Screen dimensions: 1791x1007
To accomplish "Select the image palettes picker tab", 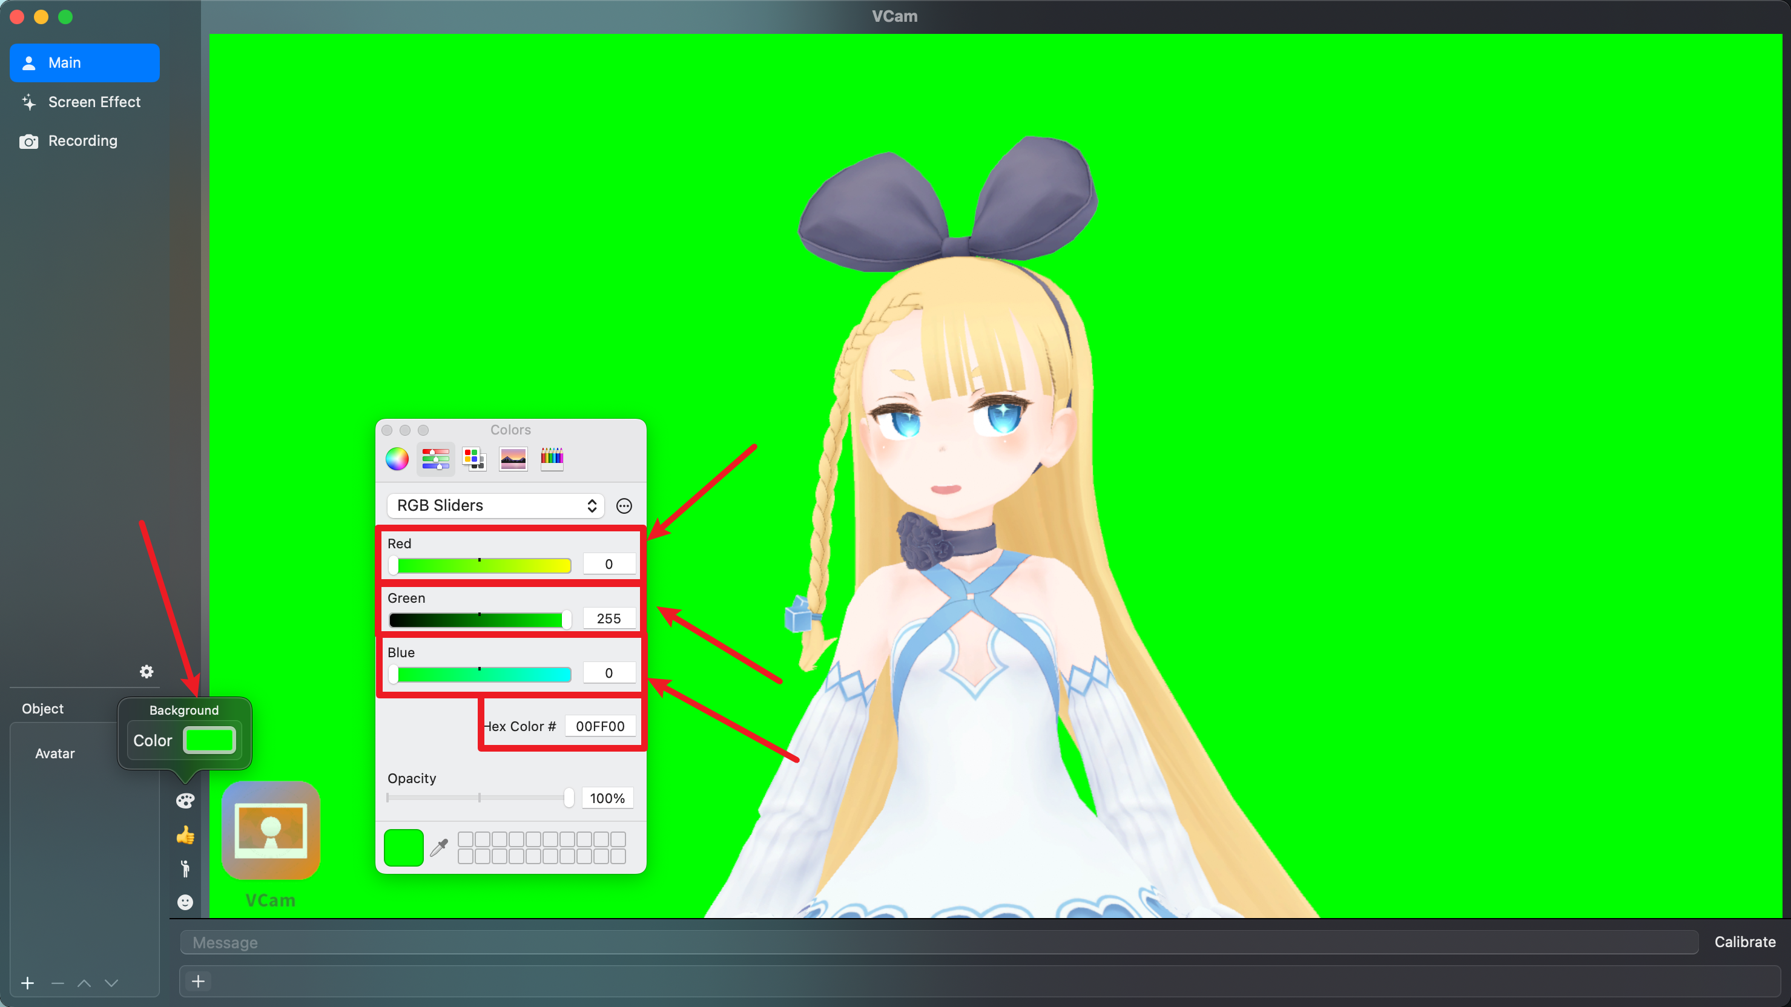I will (513, 459).
